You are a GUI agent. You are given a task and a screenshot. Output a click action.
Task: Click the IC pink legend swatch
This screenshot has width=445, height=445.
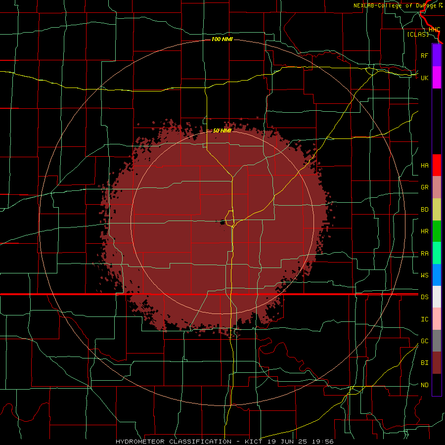(x=437, y=319)
